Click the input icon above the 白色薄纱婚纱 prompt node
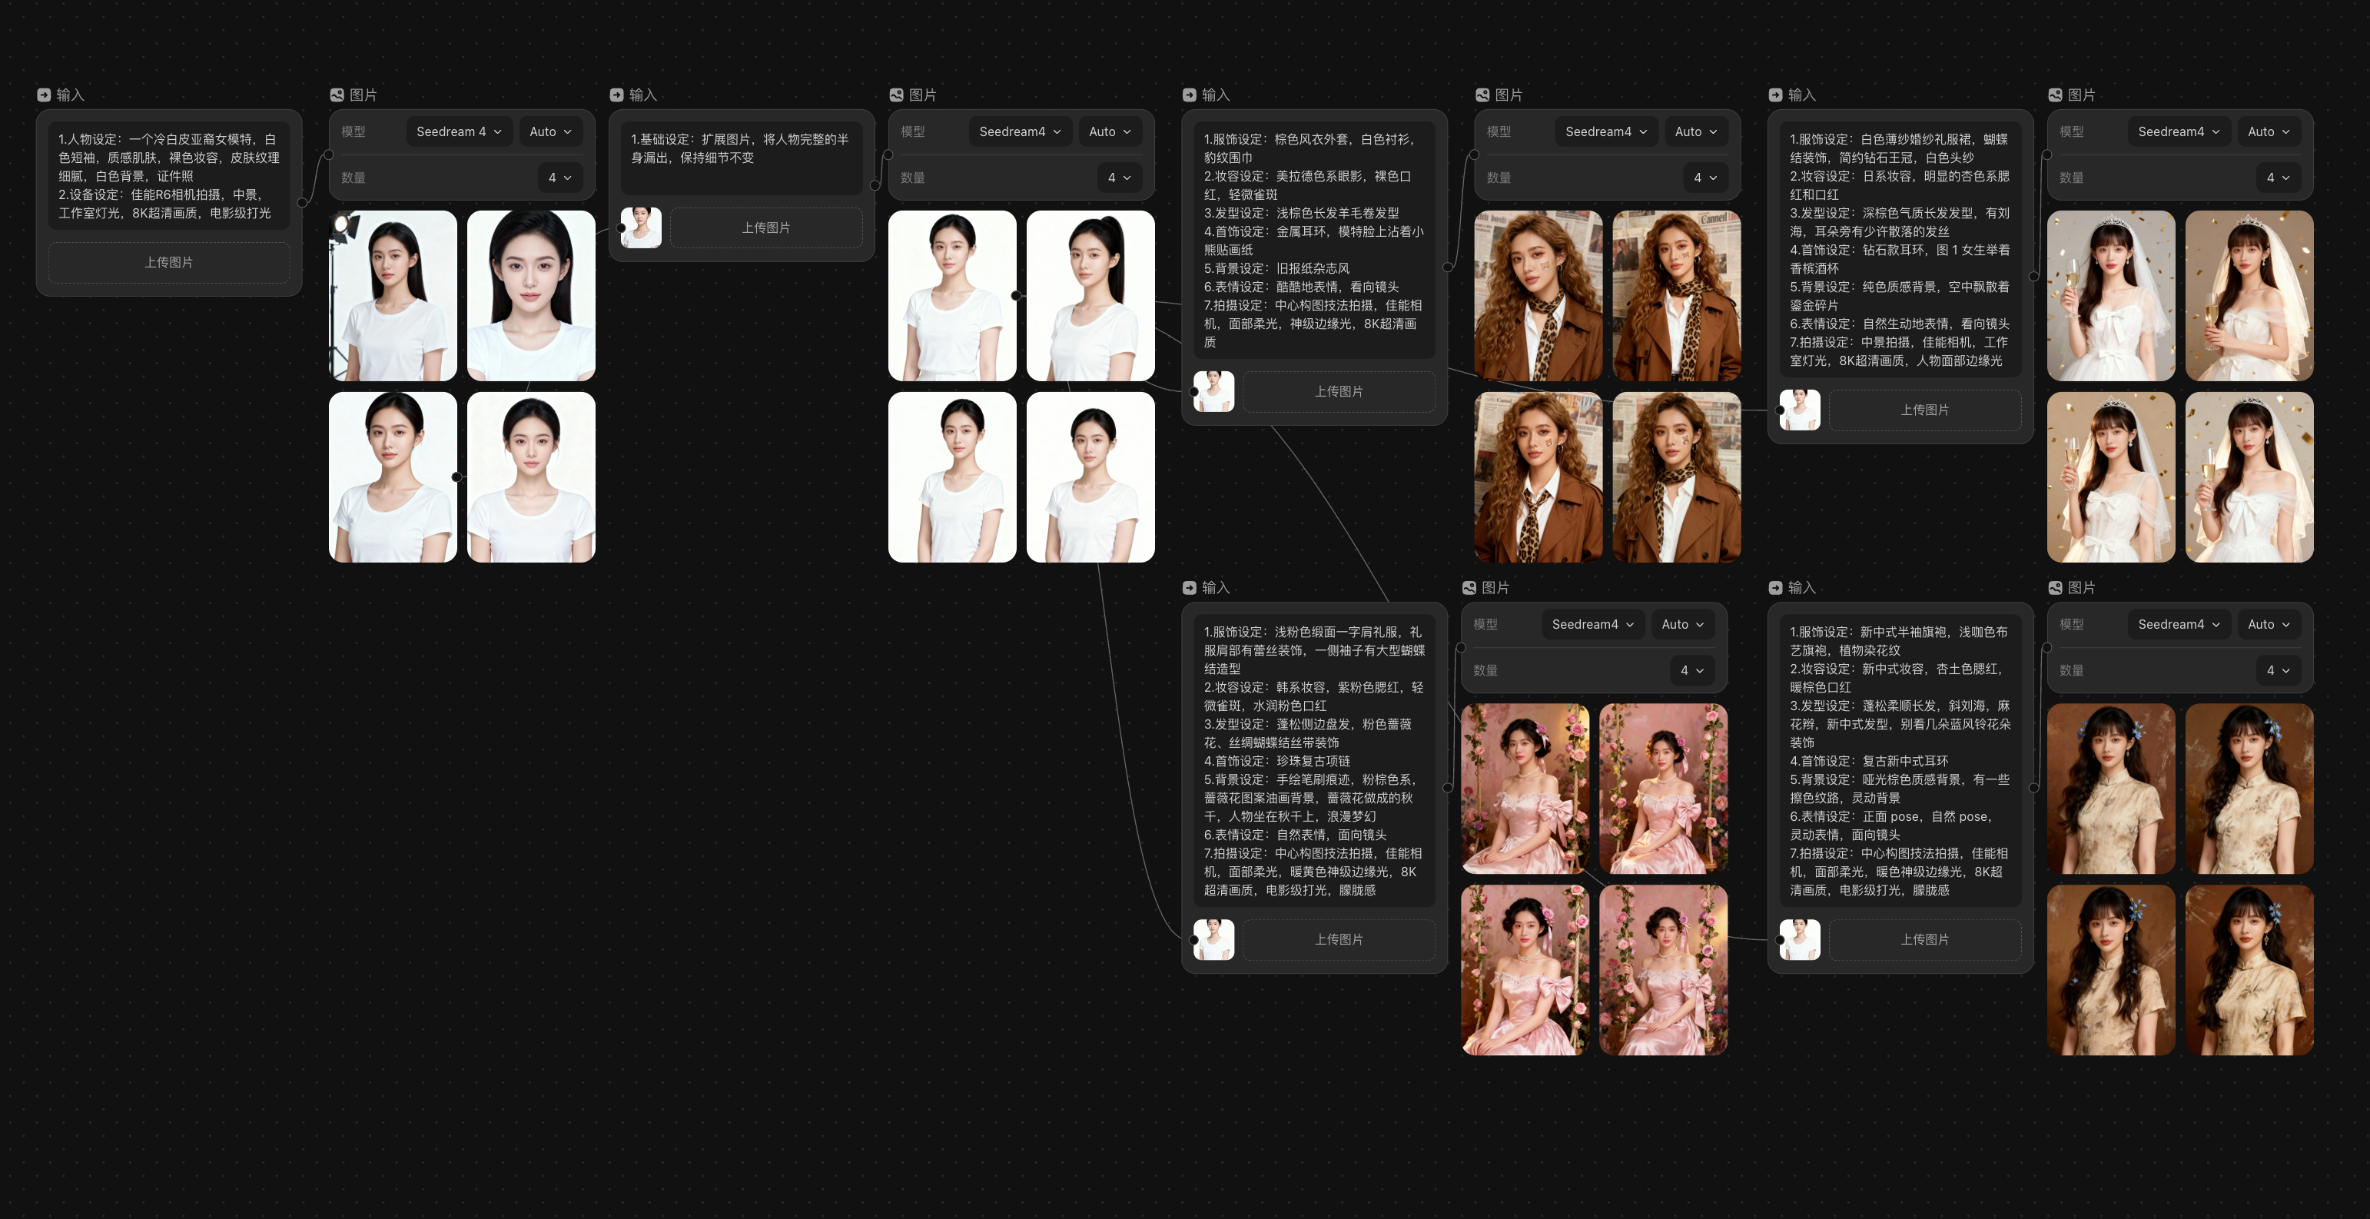 (x=1774, y=95)
